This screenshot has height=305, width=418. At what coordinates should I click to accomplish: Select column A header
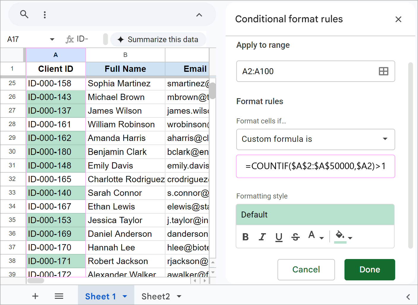(56, 55)
